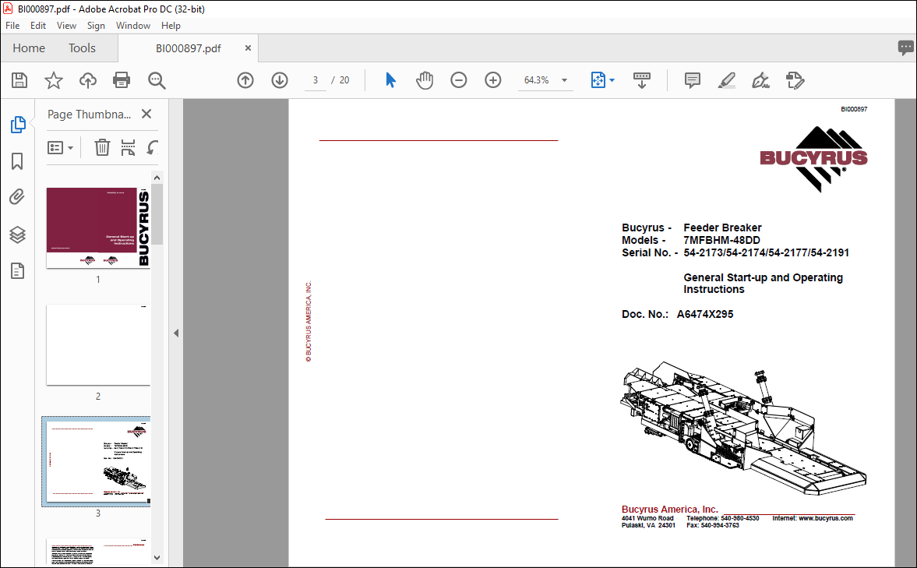Select the page 1 thumbnail
Viewport: 917px width, 568px height.
[x=98, y=228]
